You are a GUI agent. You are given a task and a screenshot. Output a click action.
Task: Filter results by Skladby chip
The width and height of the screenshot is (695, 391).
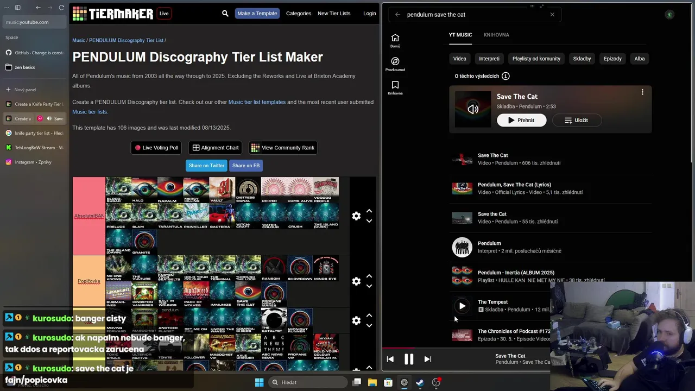click(x=582, y=59)
